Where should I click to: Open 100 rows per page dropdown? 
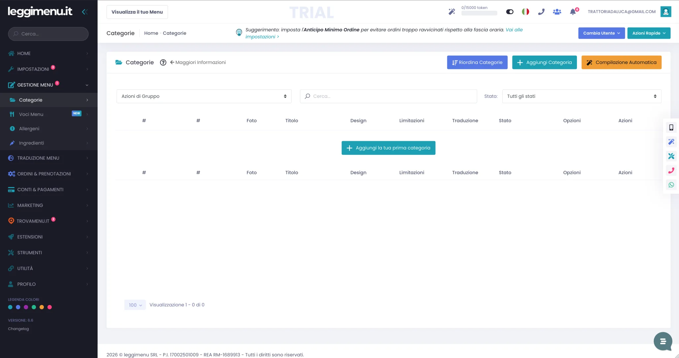pos(135,305)
